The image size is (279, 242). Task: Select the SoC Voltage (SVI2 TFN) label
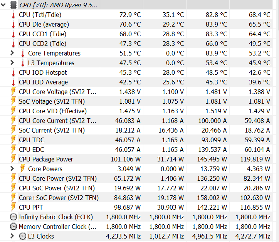tap(52, 101)
